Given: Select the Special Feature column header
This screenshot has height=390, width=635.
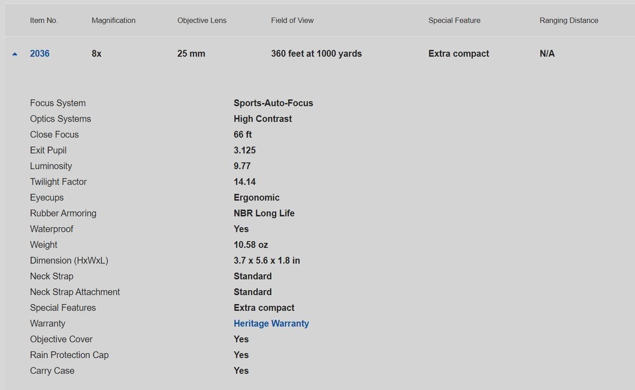Looking at the screenshot, I should click(454, 20).
